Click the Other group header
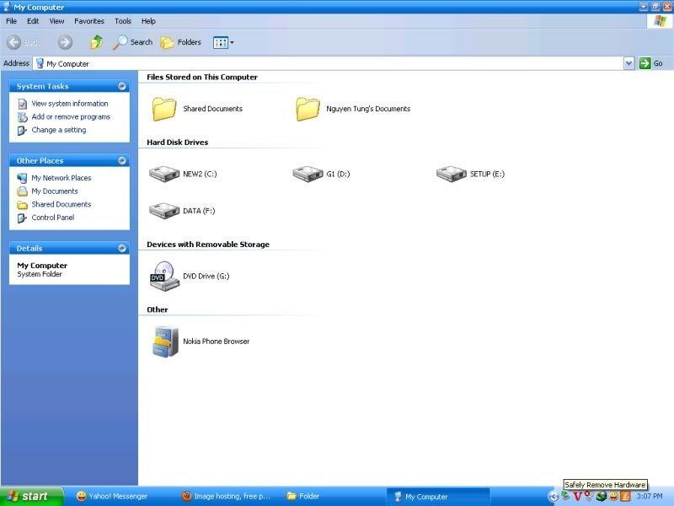The image size is (674, 506). click(x=158, y=310)
